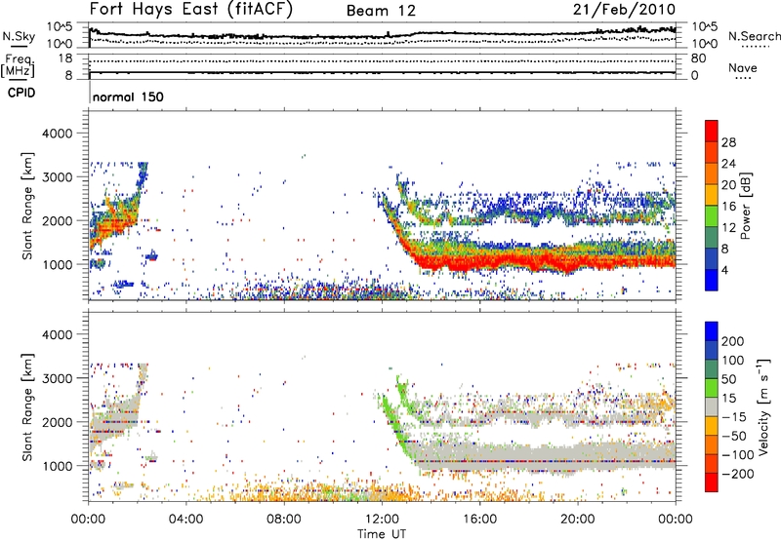
Task: Select the N.Search legend label
Action: 755,36
